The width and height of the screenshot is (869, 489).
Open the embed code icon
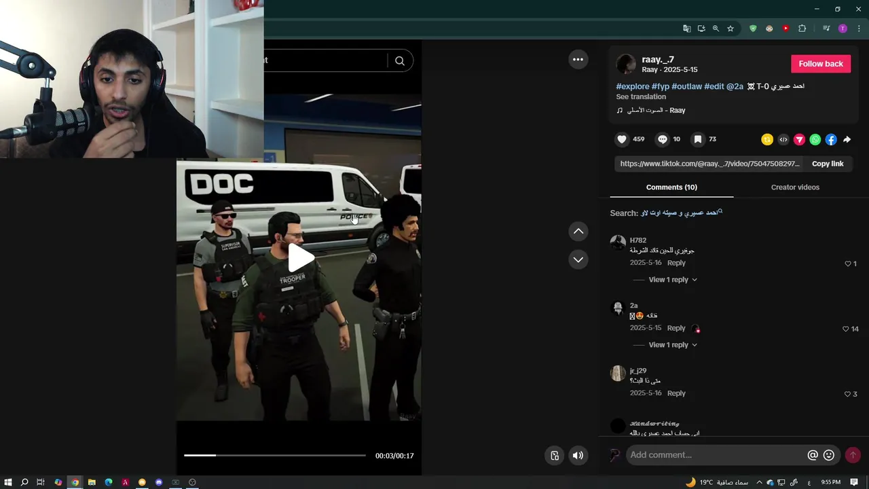783,139
